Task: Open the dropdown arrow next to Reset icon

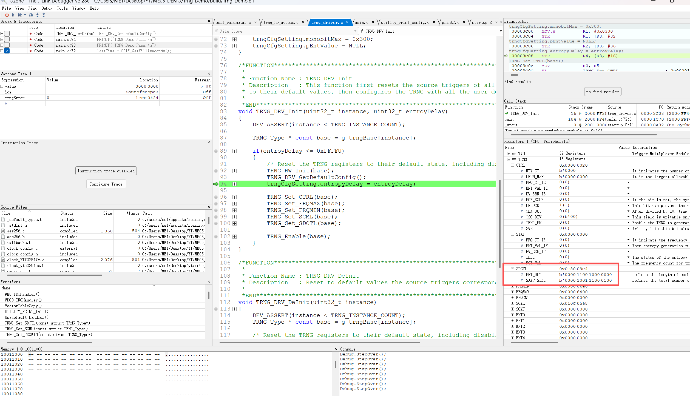Action: (x=25, y=15)
